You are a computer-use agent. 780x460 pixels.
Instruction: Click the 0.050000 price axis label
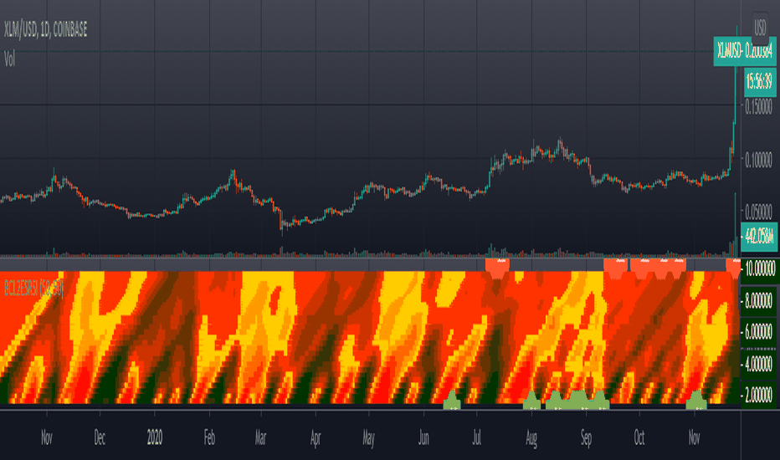coord(758,212)
